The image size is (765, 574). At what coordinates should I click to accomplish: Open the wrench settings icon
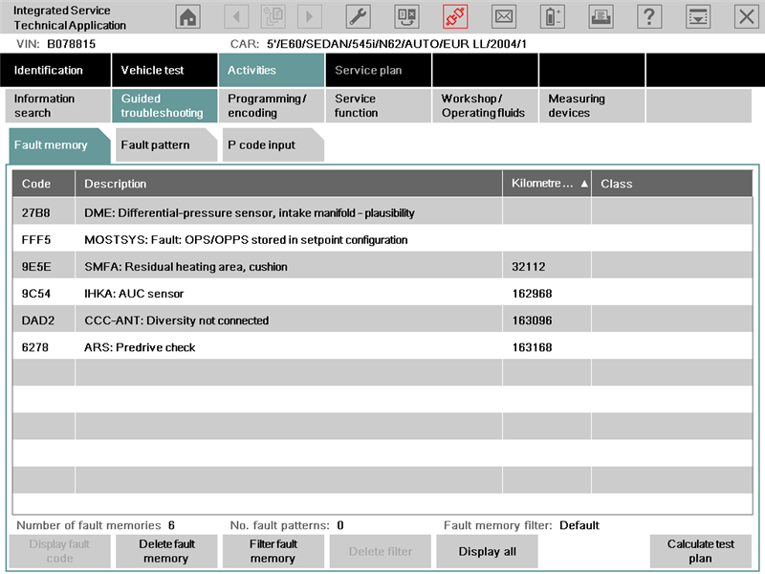coord(358,17)
